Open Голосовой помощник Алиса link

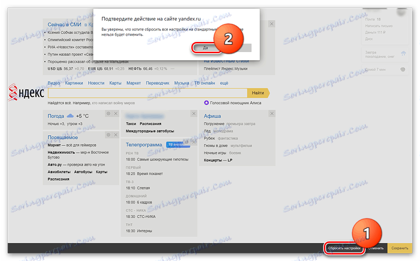(236, 103)
